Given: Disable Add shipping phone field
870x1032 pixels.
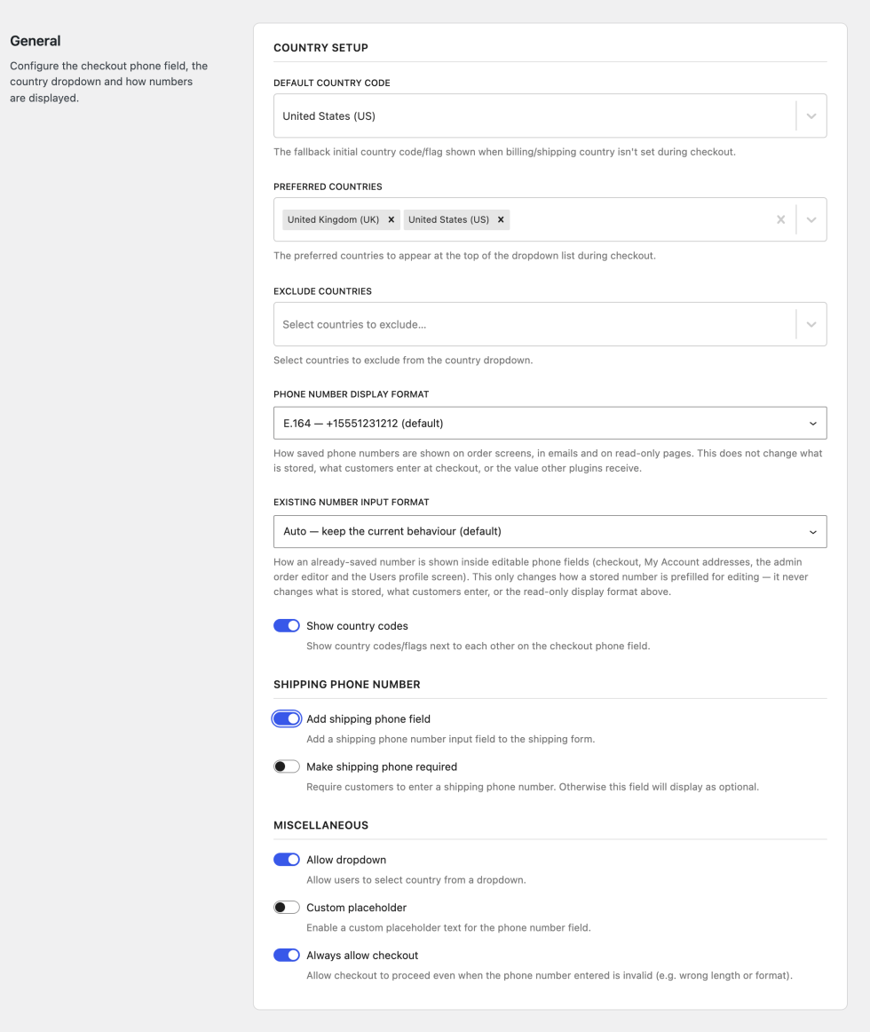Looking at the screenshot, I should [x=287, y=718].
